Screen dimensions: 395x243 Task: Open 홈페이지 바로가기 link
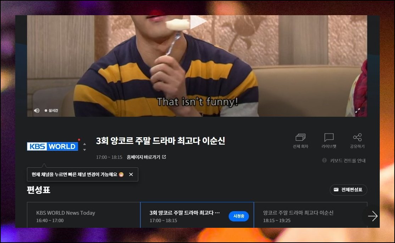[146, 157]
